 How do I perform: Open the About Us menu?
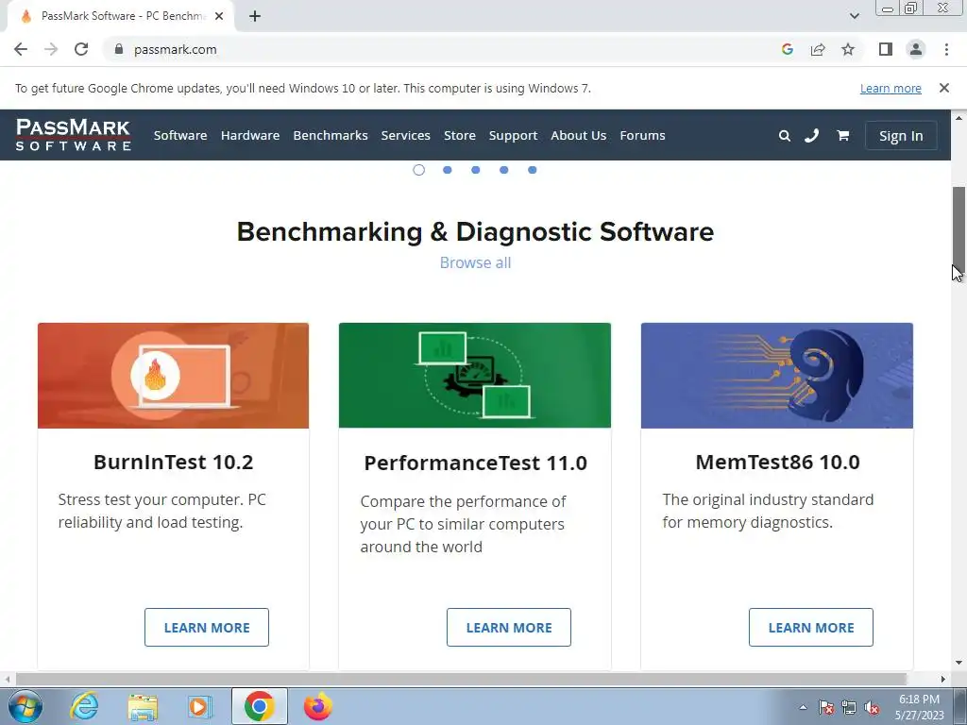click(x=579, y=135)
